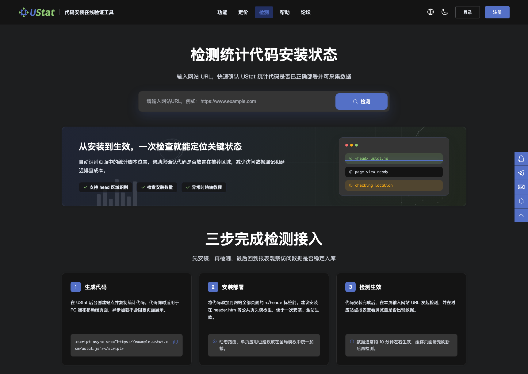The height and width of the screenshot is (374, 528).
Task: Click the checking location row
Action: 394,185
